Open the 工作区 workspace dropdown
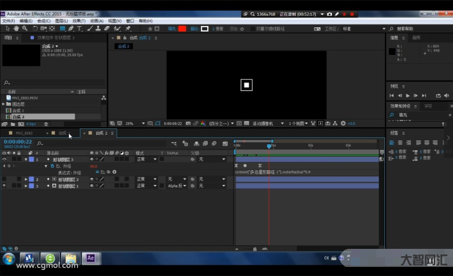453x276 pixels. click(x=364, y=29)
